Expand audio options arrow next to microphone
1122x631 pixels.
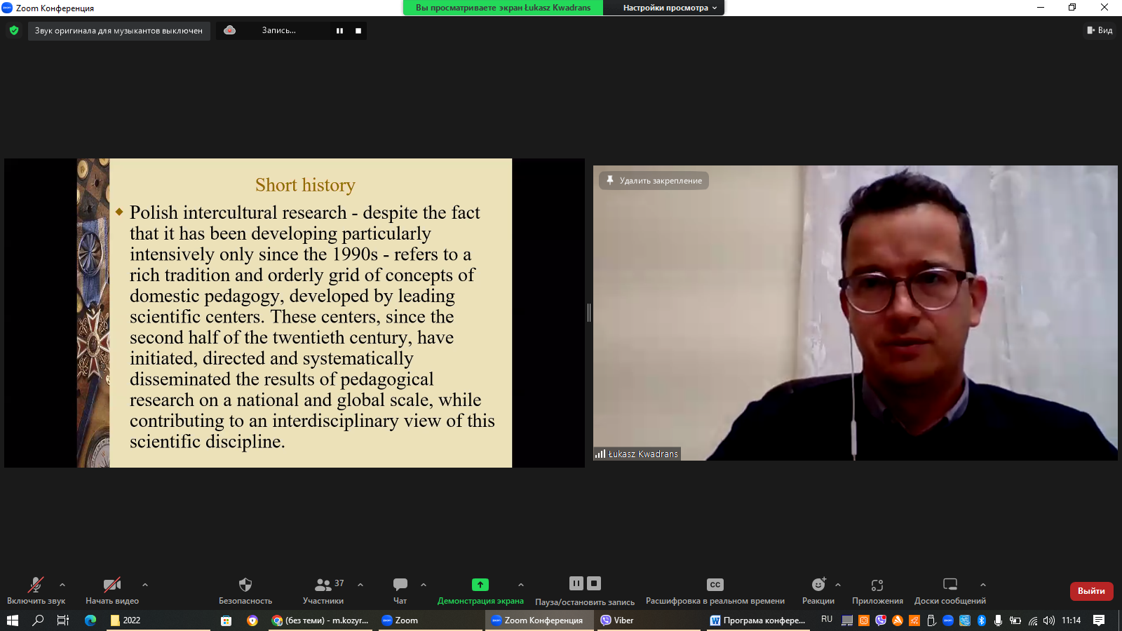pyautogui.click(x=62, y=585)
